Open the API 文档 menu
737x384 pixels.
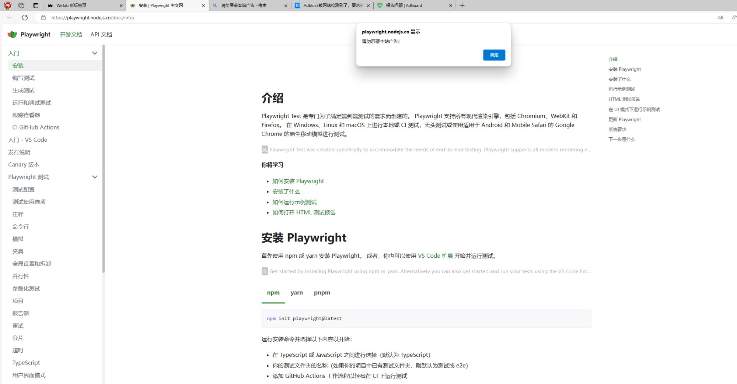tap(101, 34)
